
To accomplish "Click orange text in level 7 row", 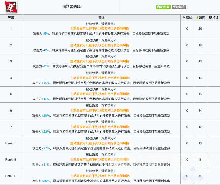I will [100, 127].
